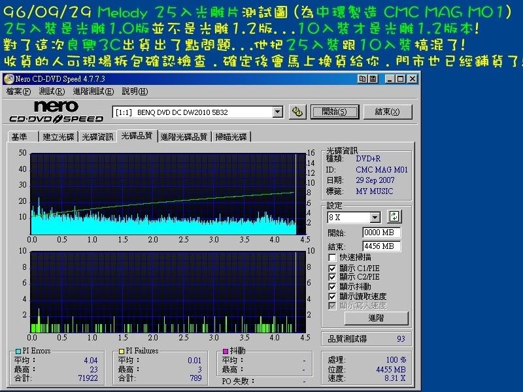Screen dimensions: 523x392
Task: Click the disc type text "DVD+R"
Action: [368, 159]
